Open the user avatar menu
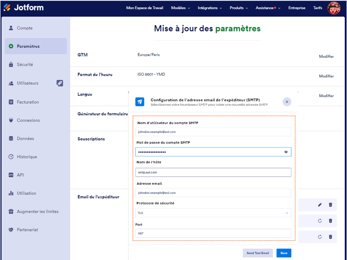This screenshot has height=260, width=347. [x=334, y=8]
